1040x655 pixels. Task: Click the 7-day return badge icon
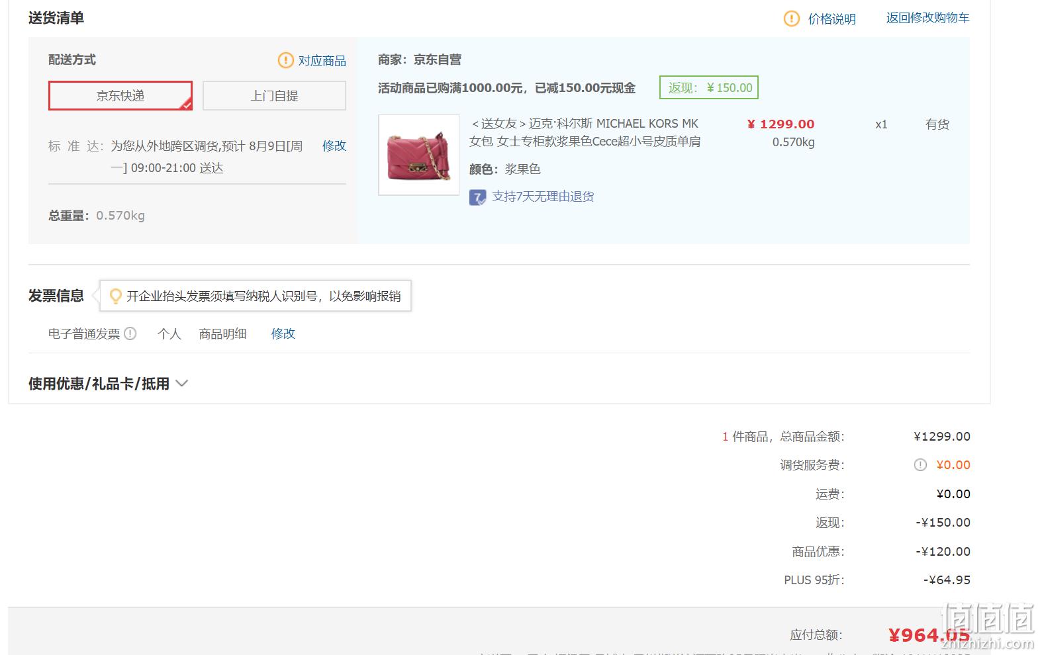point(477,197)
